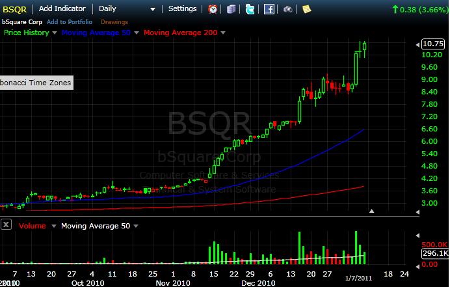
Task: Click the alarm clock alert icon
Action: point(213,9)
